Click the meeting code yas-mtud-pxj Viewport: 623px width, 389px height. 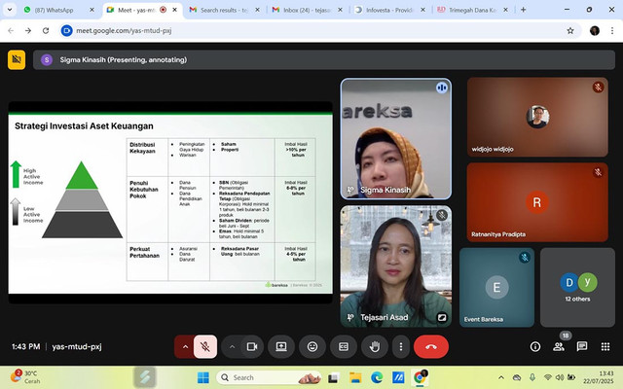tap(77, 346)
